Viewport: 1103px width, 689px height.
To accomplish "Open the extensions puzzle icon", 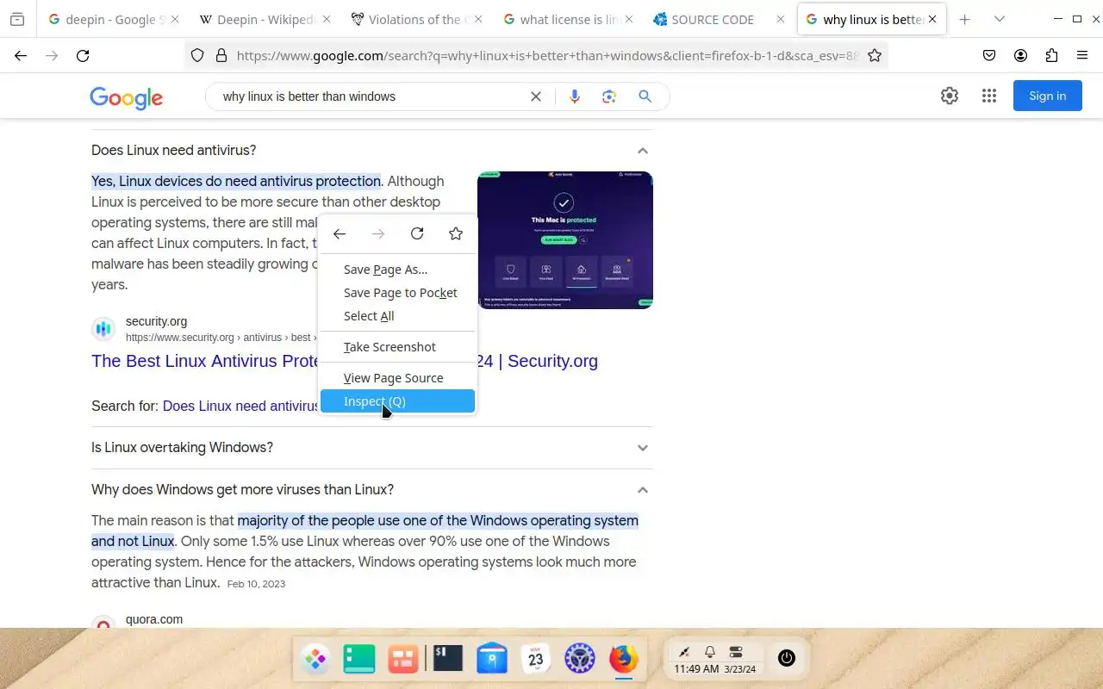I will coord(1051,55).
